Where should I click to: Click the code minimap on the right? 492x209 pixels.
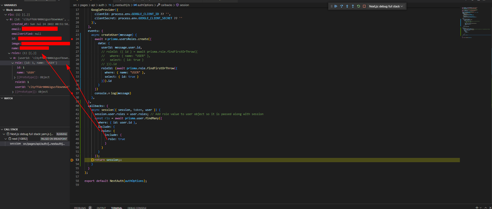[476, 22]
